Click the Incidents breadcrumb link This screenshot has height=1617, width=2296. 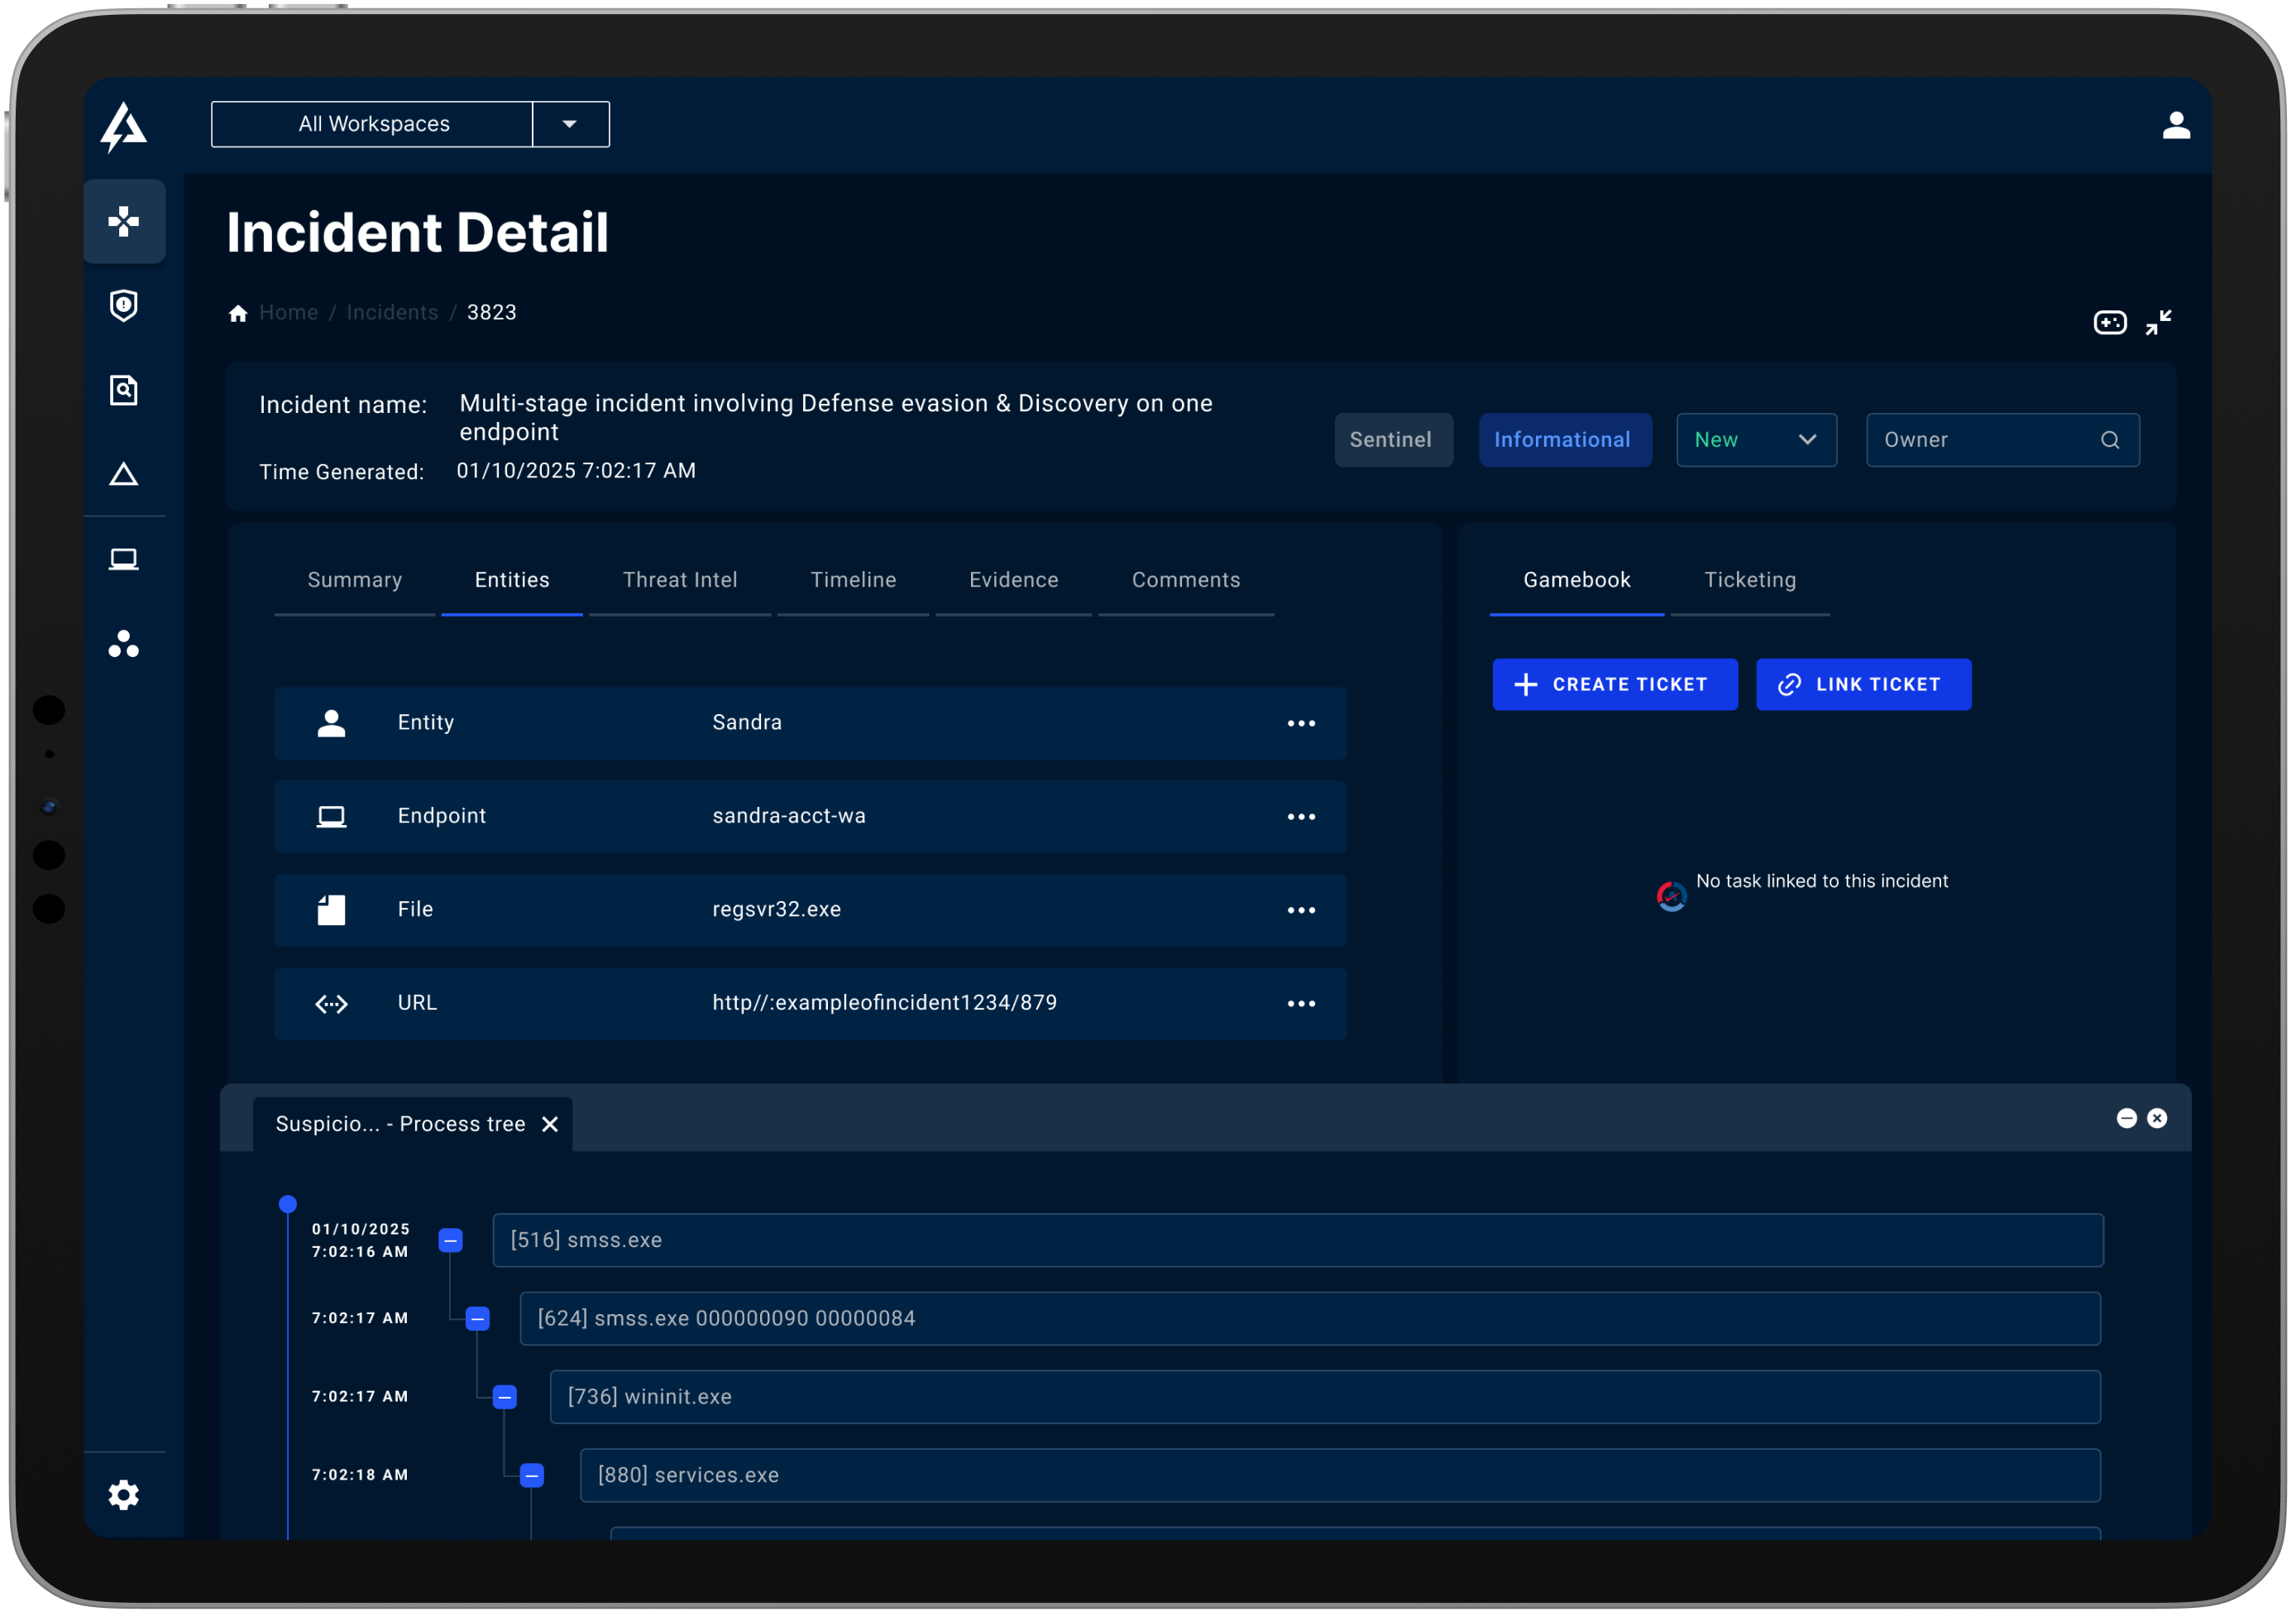pyautogui.click(x=392, y=312)
